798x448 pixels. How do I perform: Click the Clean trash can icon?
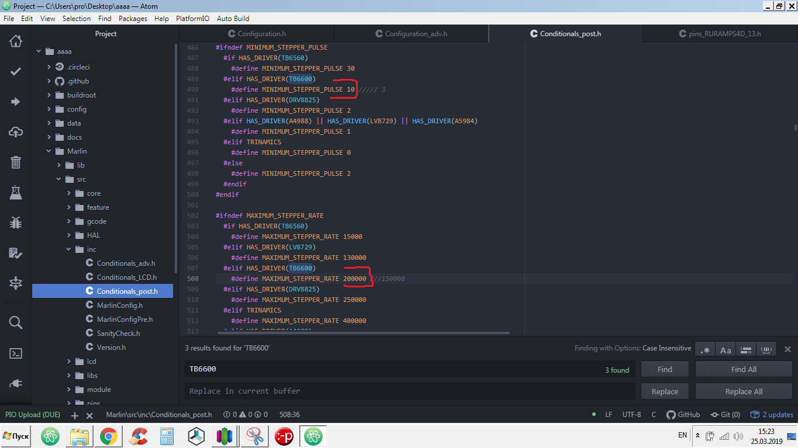16,162
